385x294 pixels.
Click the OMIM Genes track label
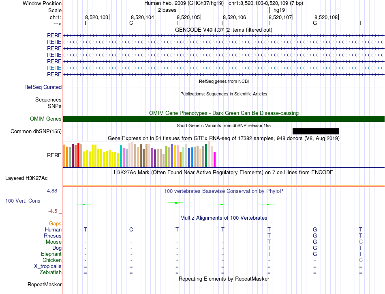pos(46,119)
